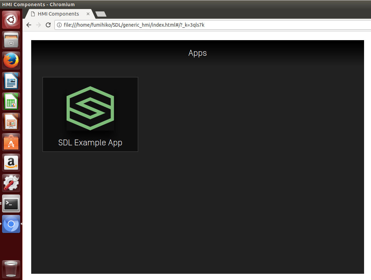Image resolution: width=371 pixels, height=280 pixels.
Task: Click the green SDL hexagon logo
Action: [90, 108]
